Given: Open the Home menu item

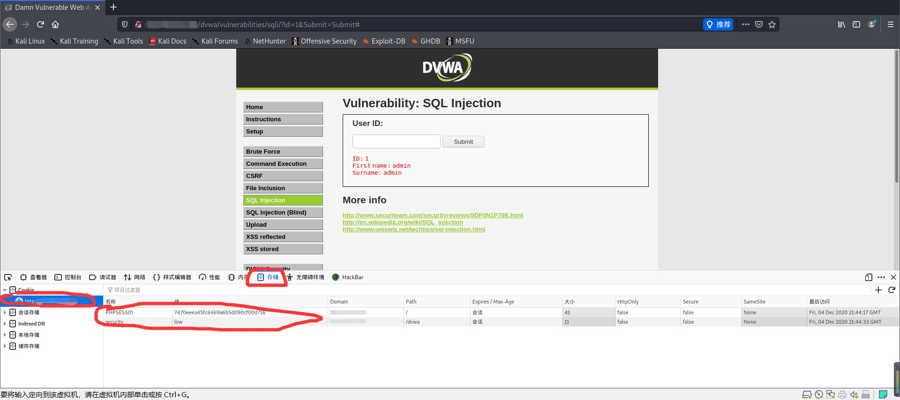Looking at the screenshot, I should point(283,107).
